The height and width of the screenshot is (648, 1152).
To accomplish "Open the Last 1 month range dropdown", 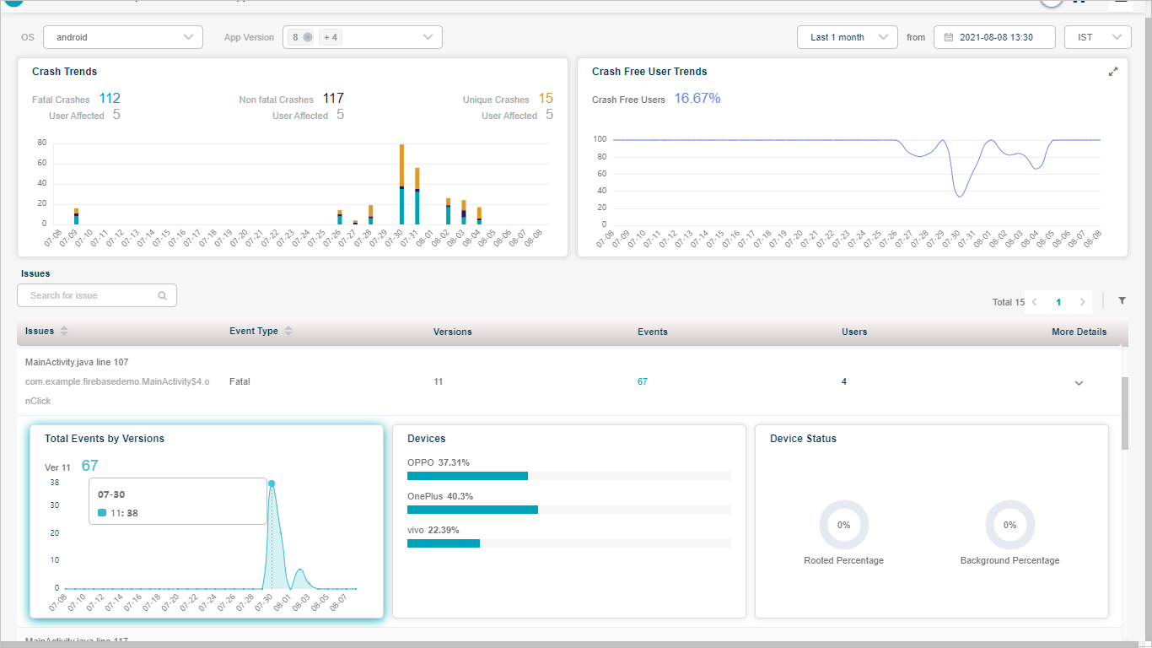I will click(848, 37).
